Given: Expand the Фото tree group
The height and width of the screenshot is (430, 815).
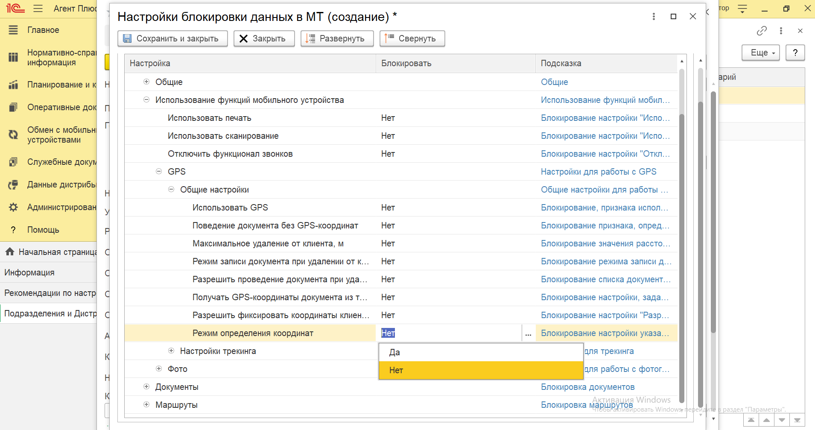Looking at the screenshot, I should coord(159,369).
